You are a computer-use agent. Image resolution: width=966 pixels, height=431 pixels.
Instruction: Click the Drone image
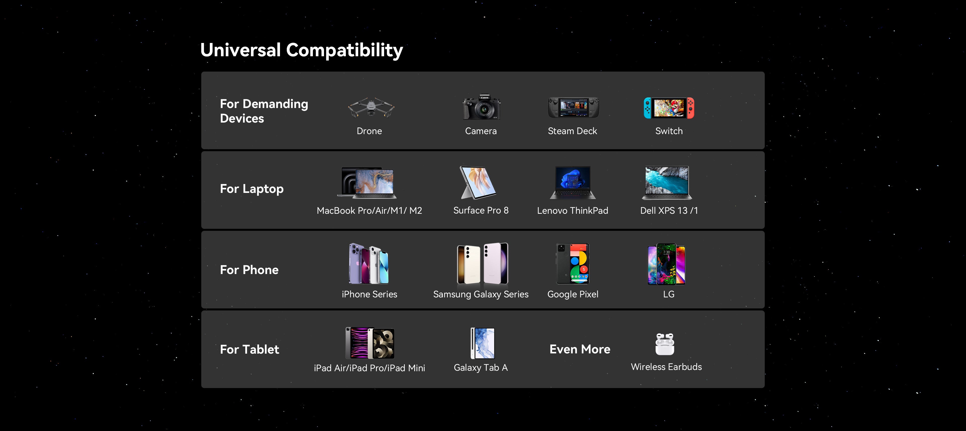[x=371, y=108]
